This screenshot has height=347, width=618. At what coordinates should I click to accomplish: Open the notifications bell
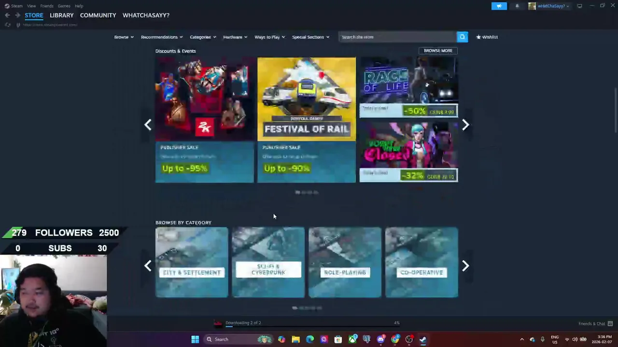coord(517,6)
